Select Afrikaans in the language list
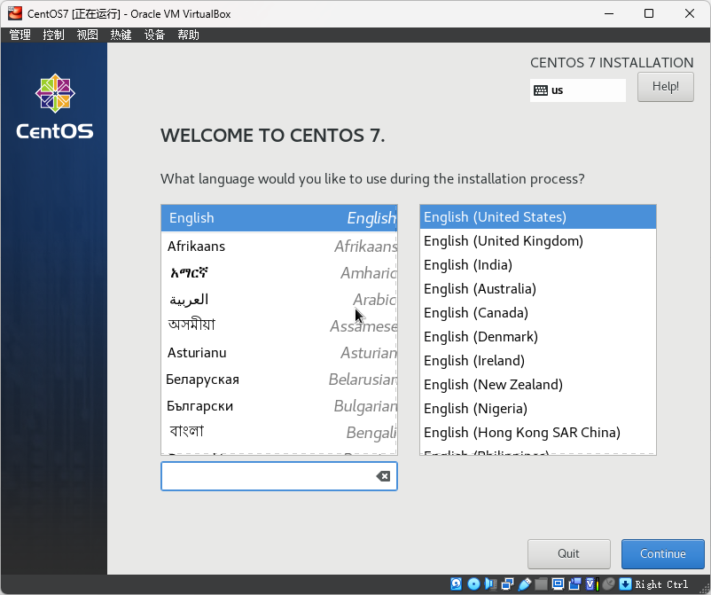The width and height of the screenshot is (711, 595). (279, 247)
